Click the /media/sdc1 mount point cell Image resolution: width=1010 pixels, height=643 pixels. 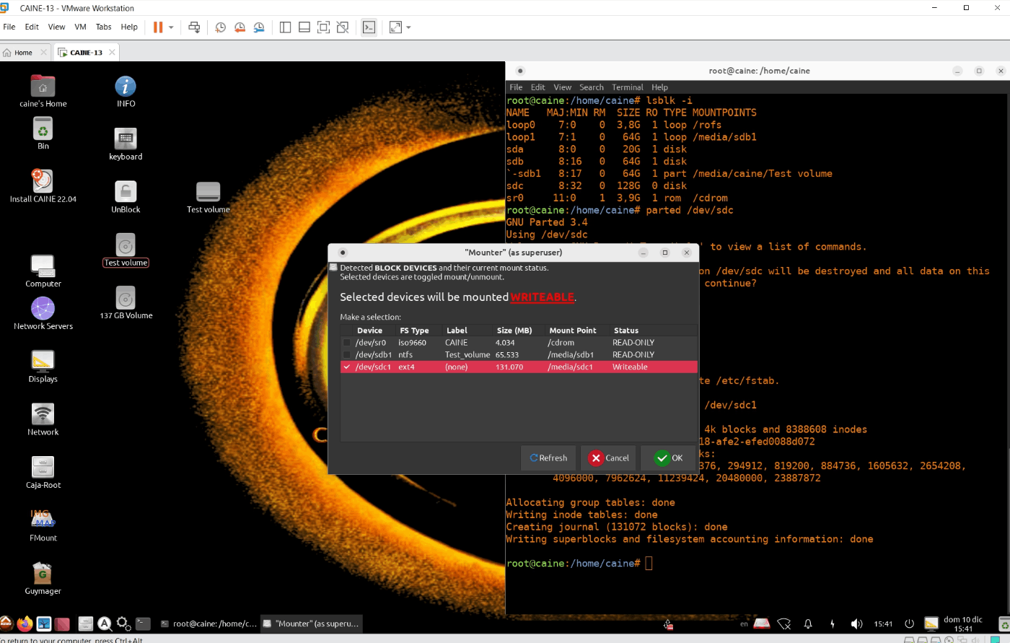[x=570, y=367]
